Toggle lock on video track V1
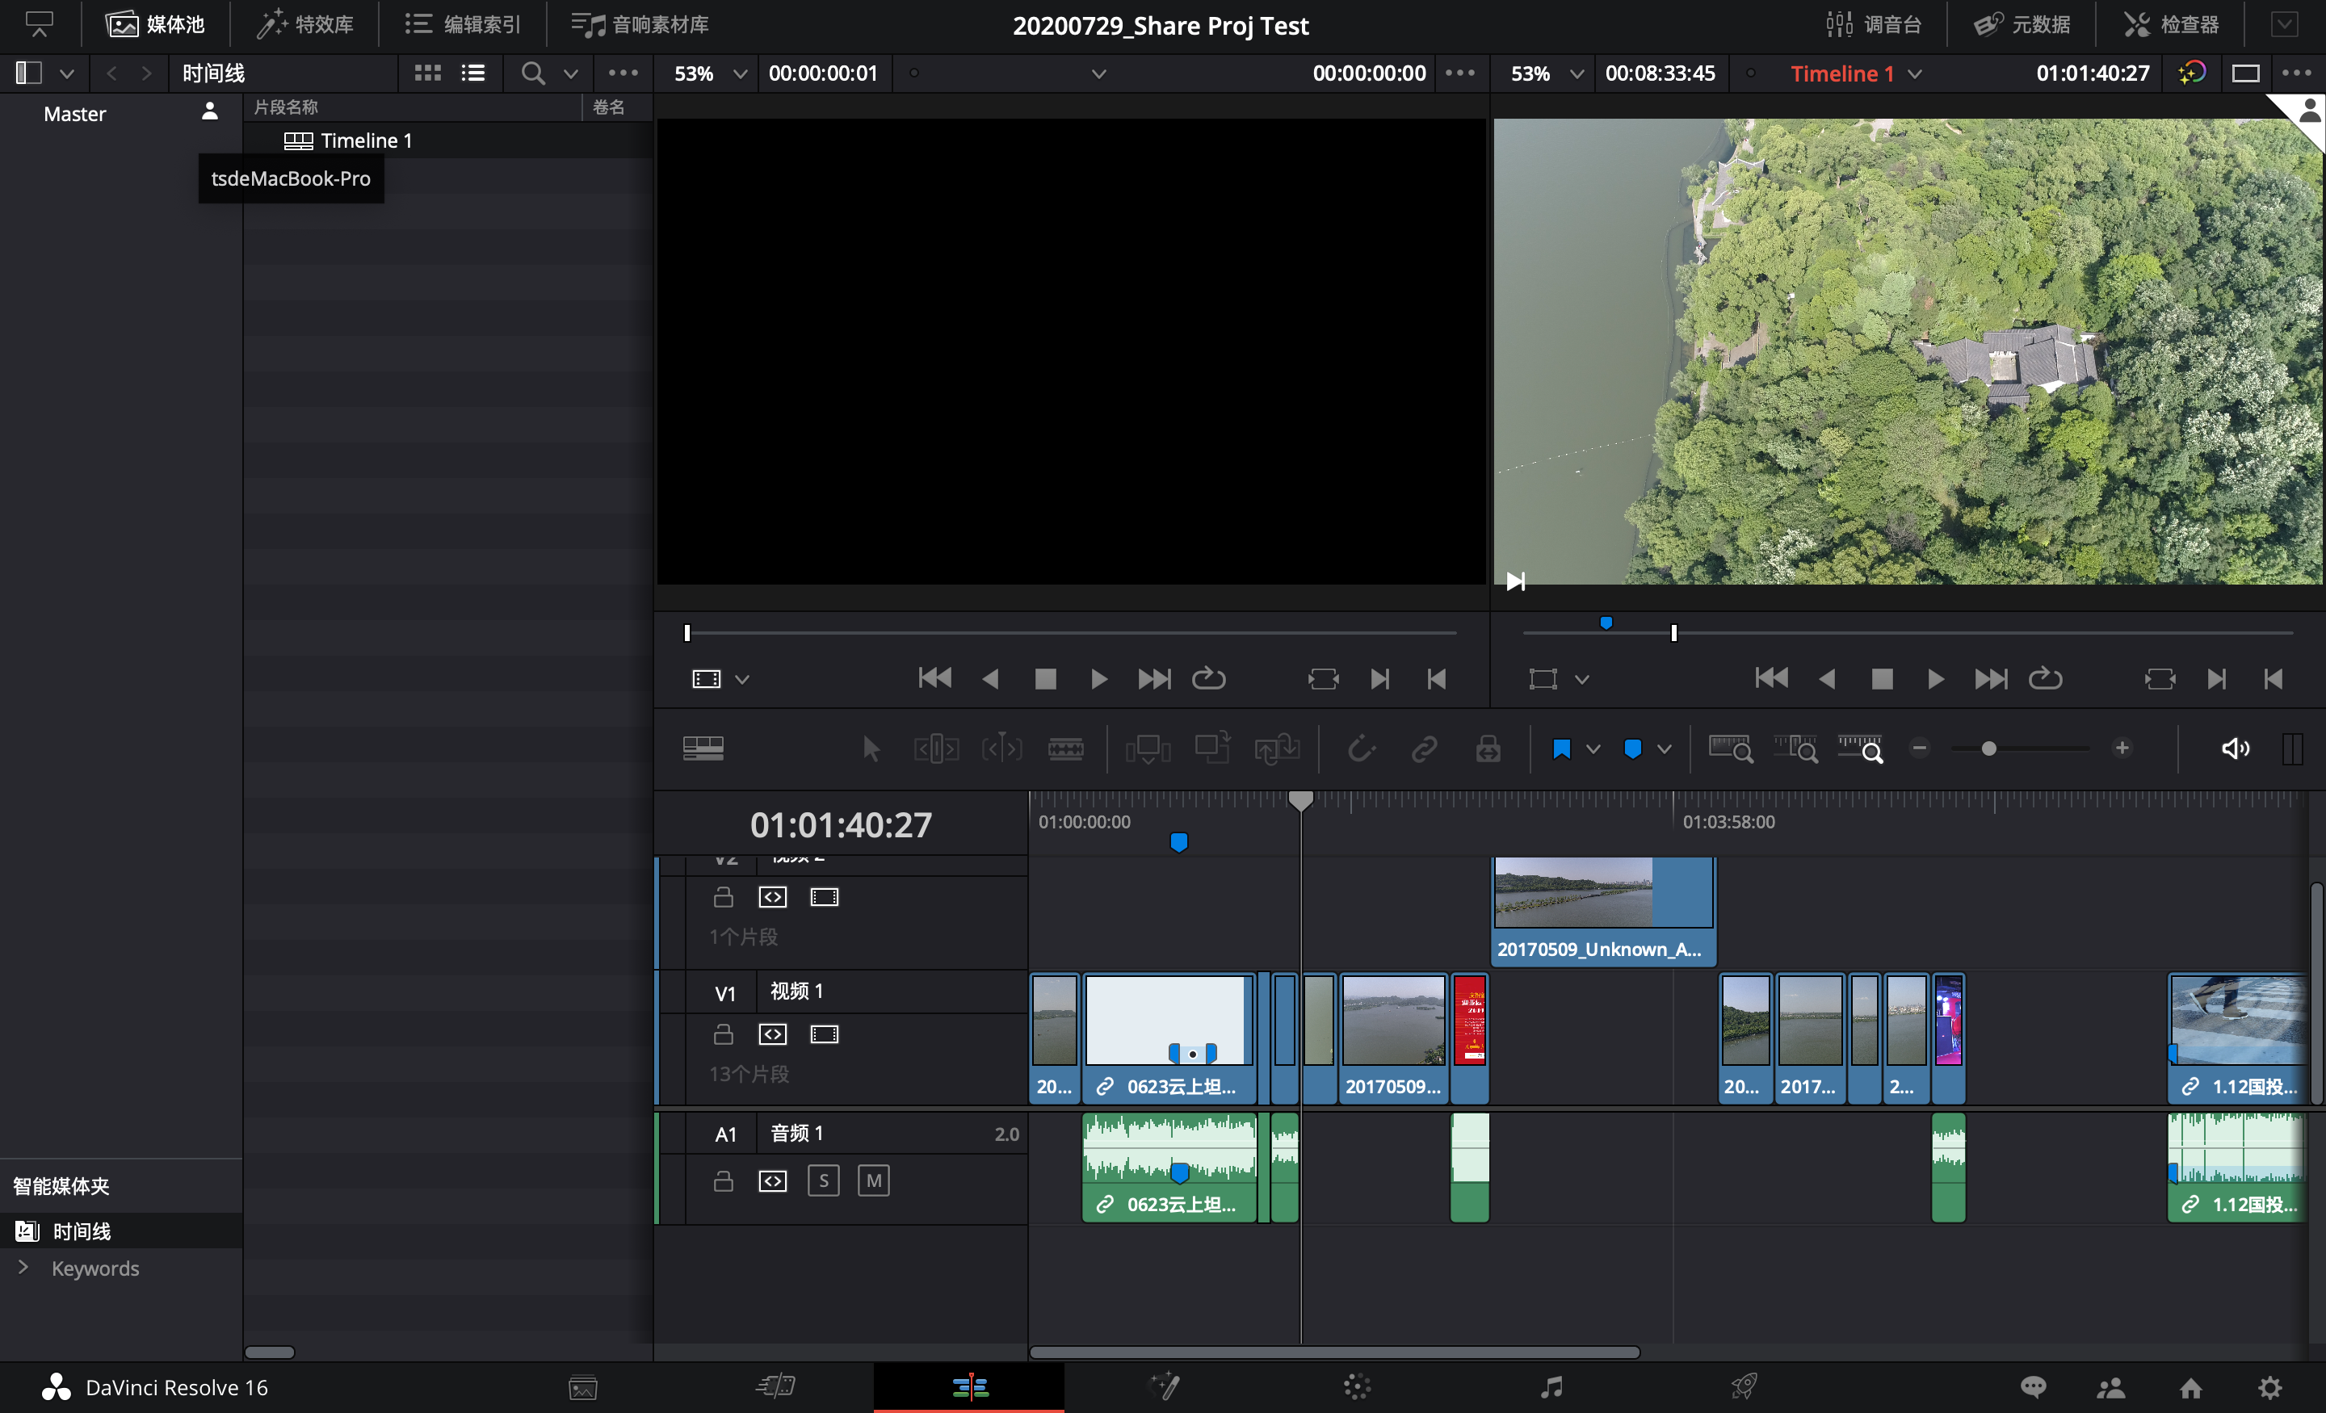The height and width of the screenshot is (1413, 2326). (723, 1034)
